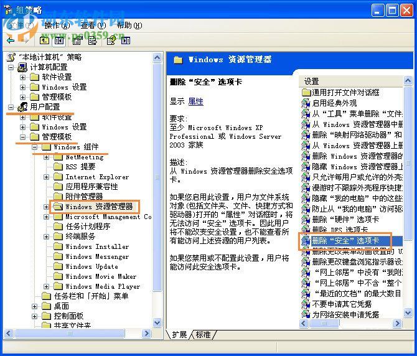This screenshot has width=417, height=356.
Task: Click the 任务栏和「开始」菜单 folder icon
Action: [x=47, y=296]
